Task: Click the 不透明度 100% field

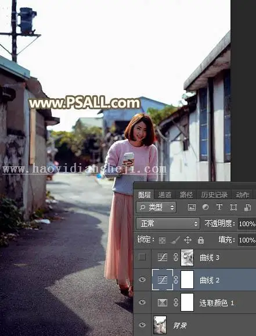Action: point(247,224)
